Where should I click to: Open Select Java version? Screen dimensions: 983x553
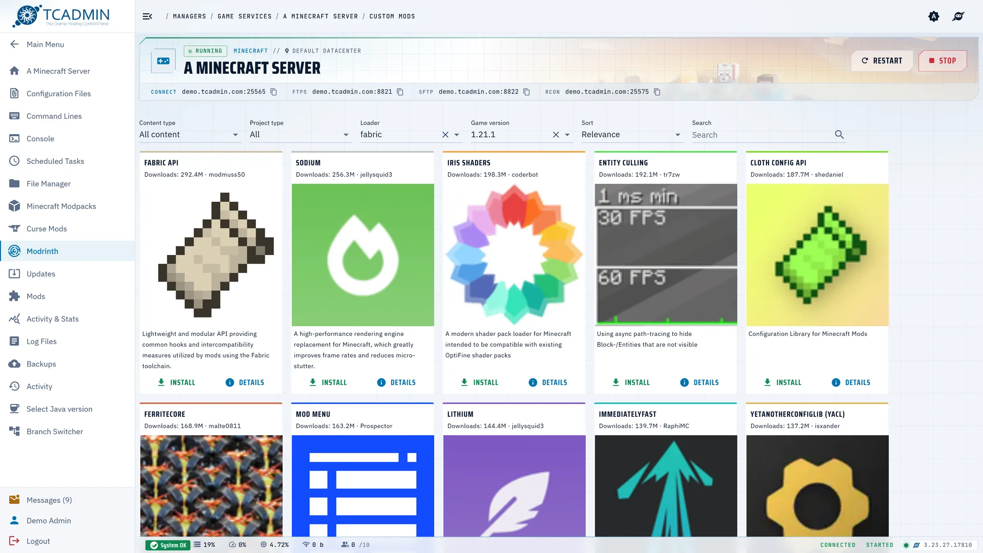67,409
